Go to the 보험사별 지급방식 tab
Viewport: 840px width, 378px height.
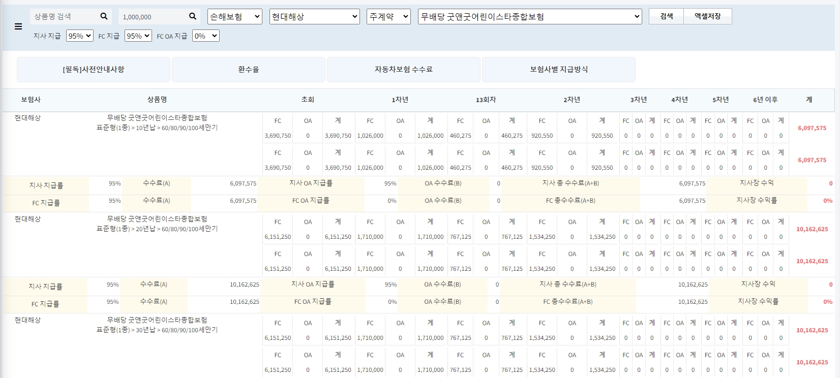559,70
